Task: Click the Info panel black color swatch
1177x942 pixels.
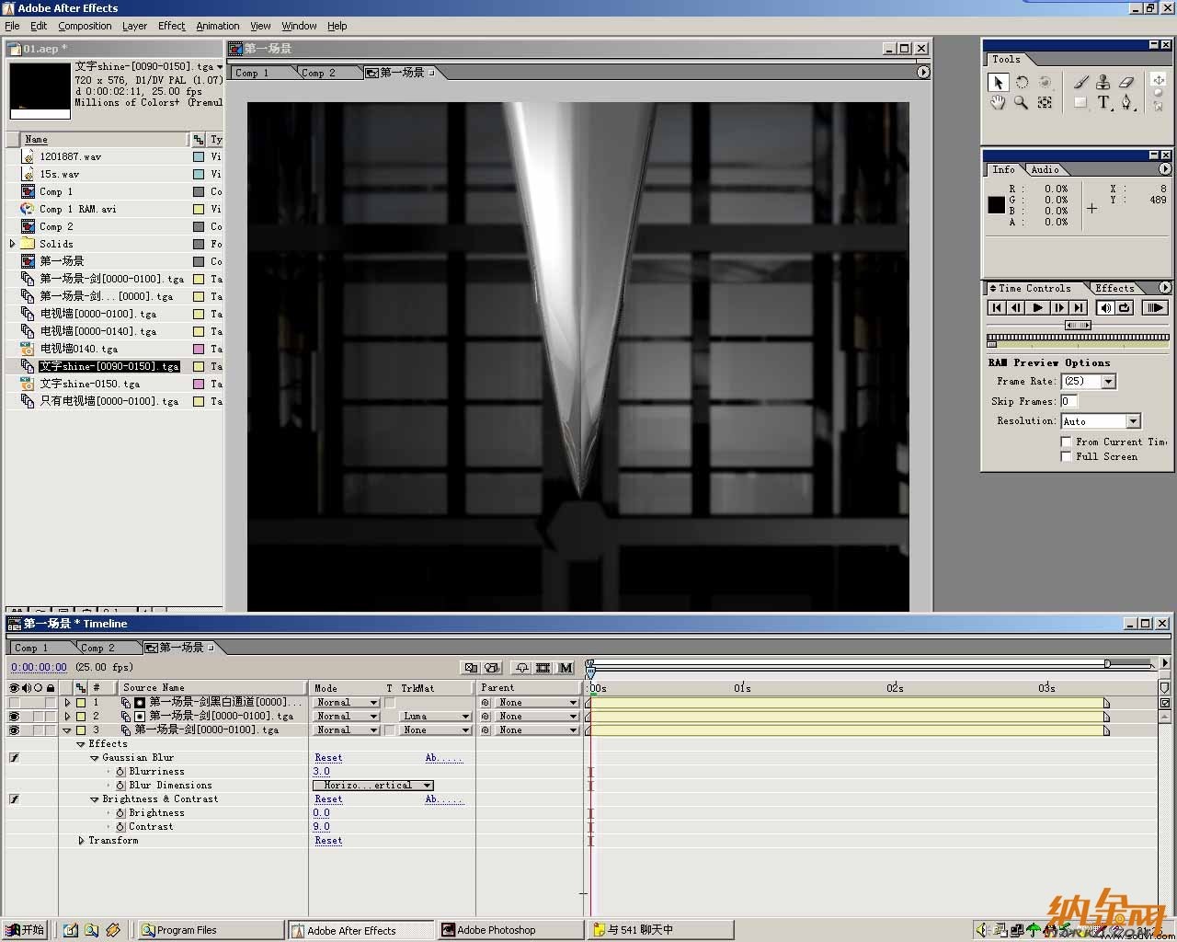Action: (x=997, y=205)
